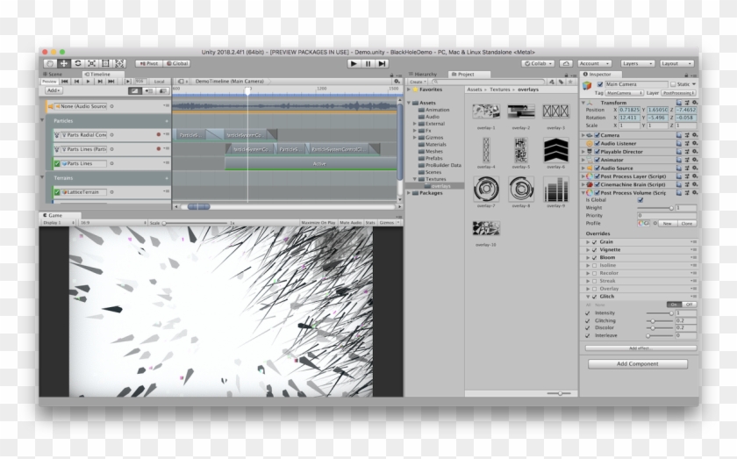Open Camera component help reference

[679, 135]
